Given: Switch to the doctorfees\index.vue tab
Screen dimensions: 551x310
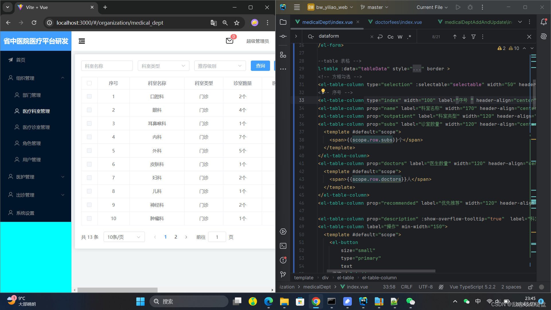Looking at the screenshot, I should (x=398, y=22).
